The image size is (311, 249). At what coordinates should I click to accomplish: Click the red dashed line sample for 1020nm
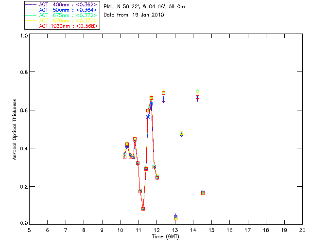pos(31,26)
